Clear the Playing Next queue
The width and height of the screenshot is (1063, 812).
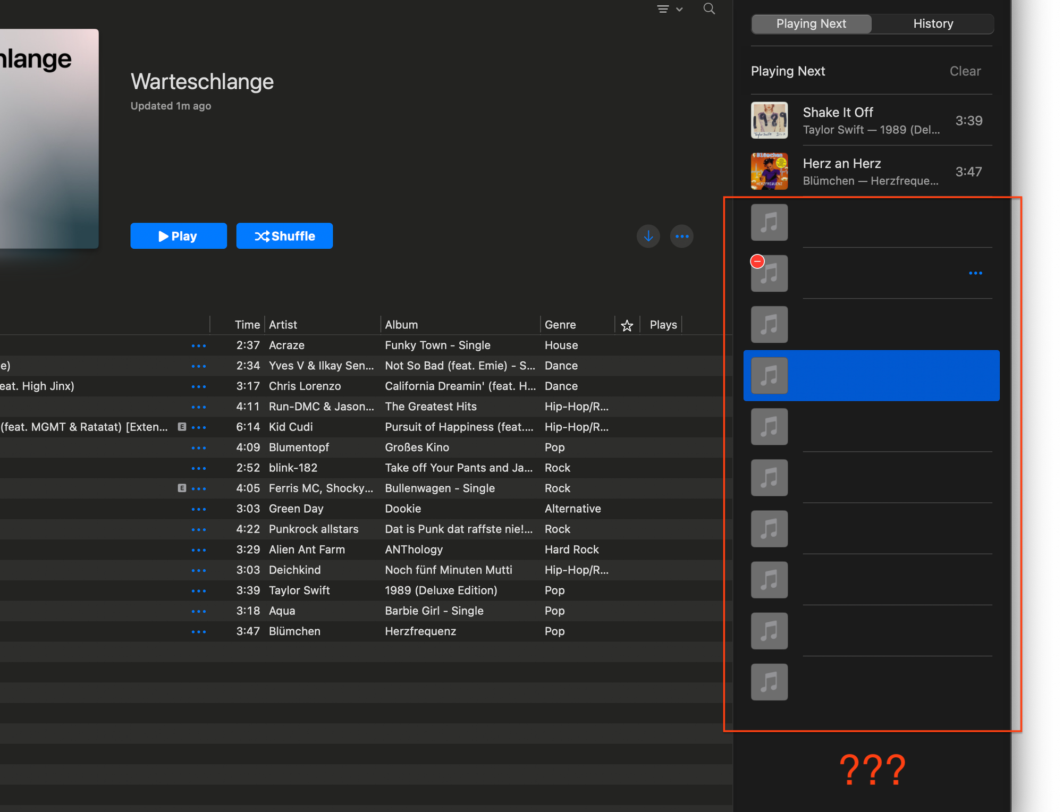[965, 71]
